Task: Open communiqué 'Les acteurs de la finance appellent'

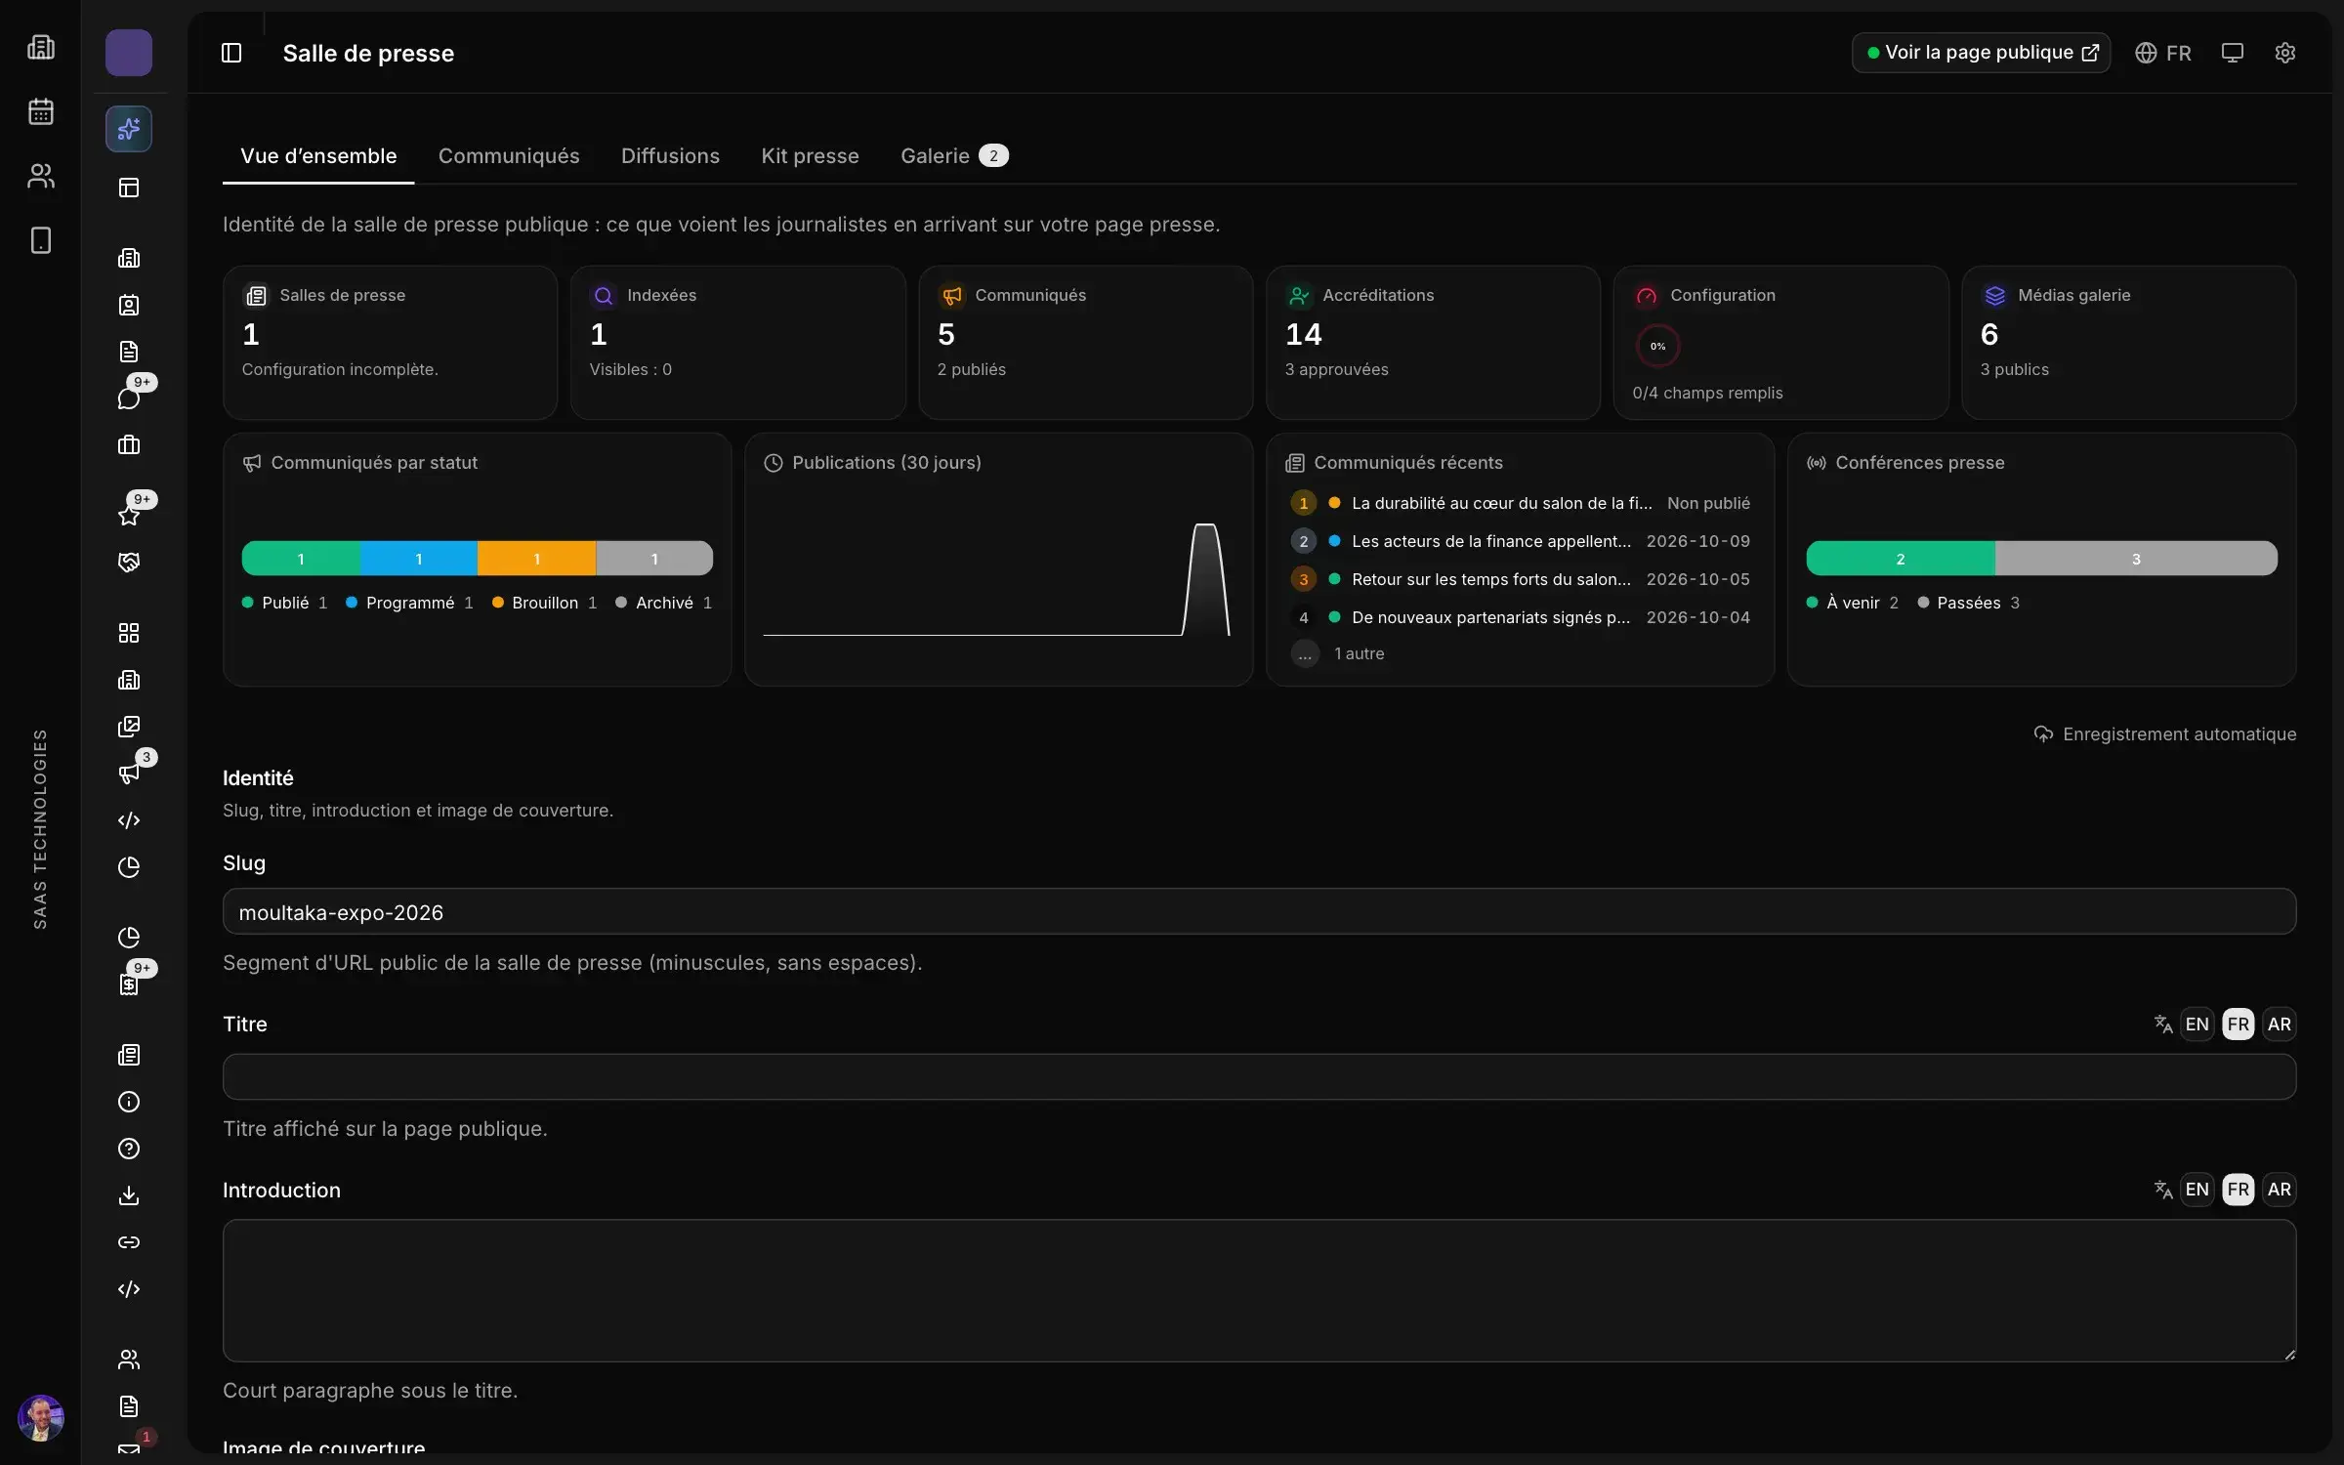Action: tap(1521, 541)
